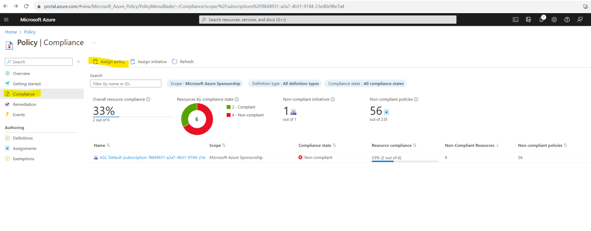Open the Azure portal settings gear

click(x=554, y=19)
